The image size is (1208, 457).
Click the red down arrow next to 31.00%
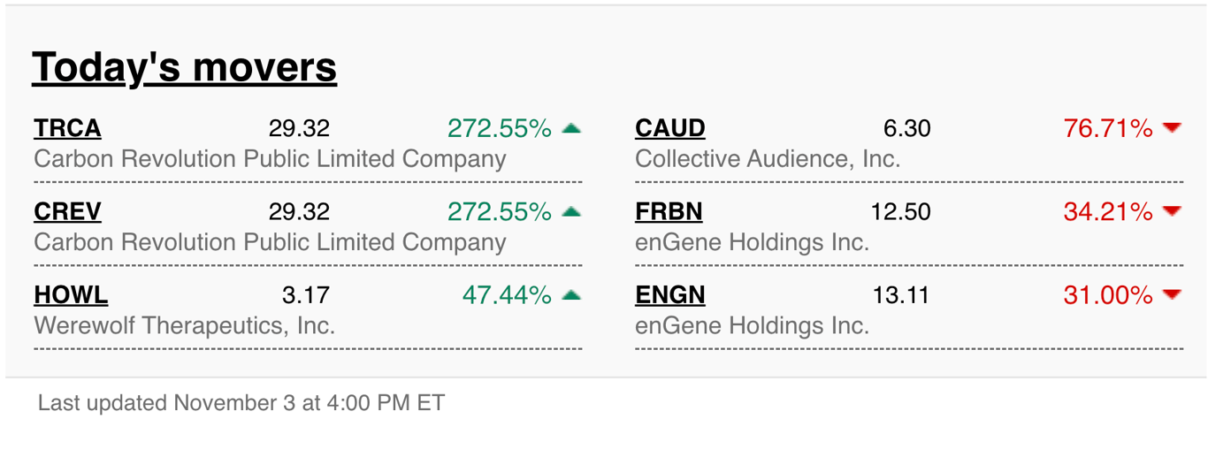(x=1173, y=294)
